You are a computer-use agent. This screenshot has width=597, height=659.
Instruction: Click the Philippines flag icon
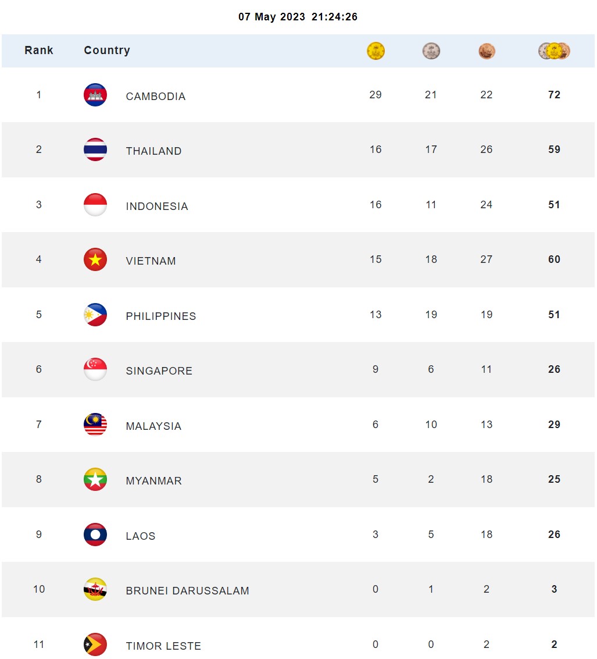95,315
